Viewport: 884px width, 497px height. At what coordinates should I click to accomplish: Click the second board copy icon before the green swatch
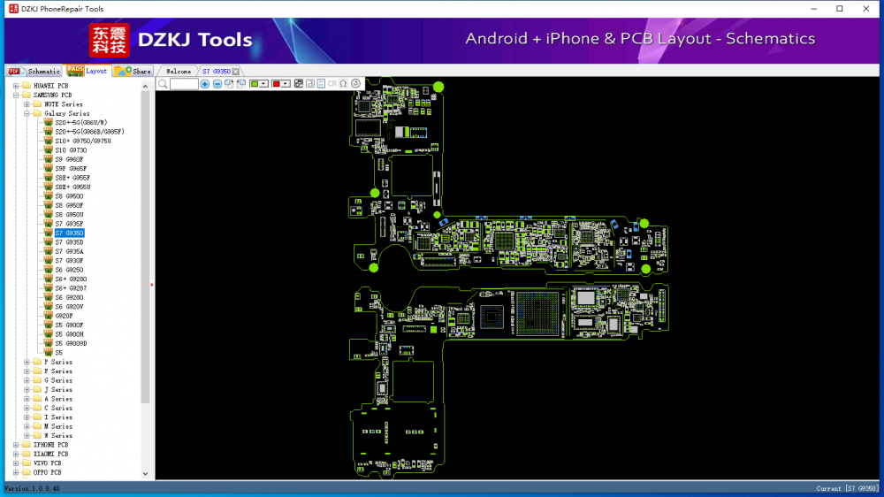pos(241,84)
